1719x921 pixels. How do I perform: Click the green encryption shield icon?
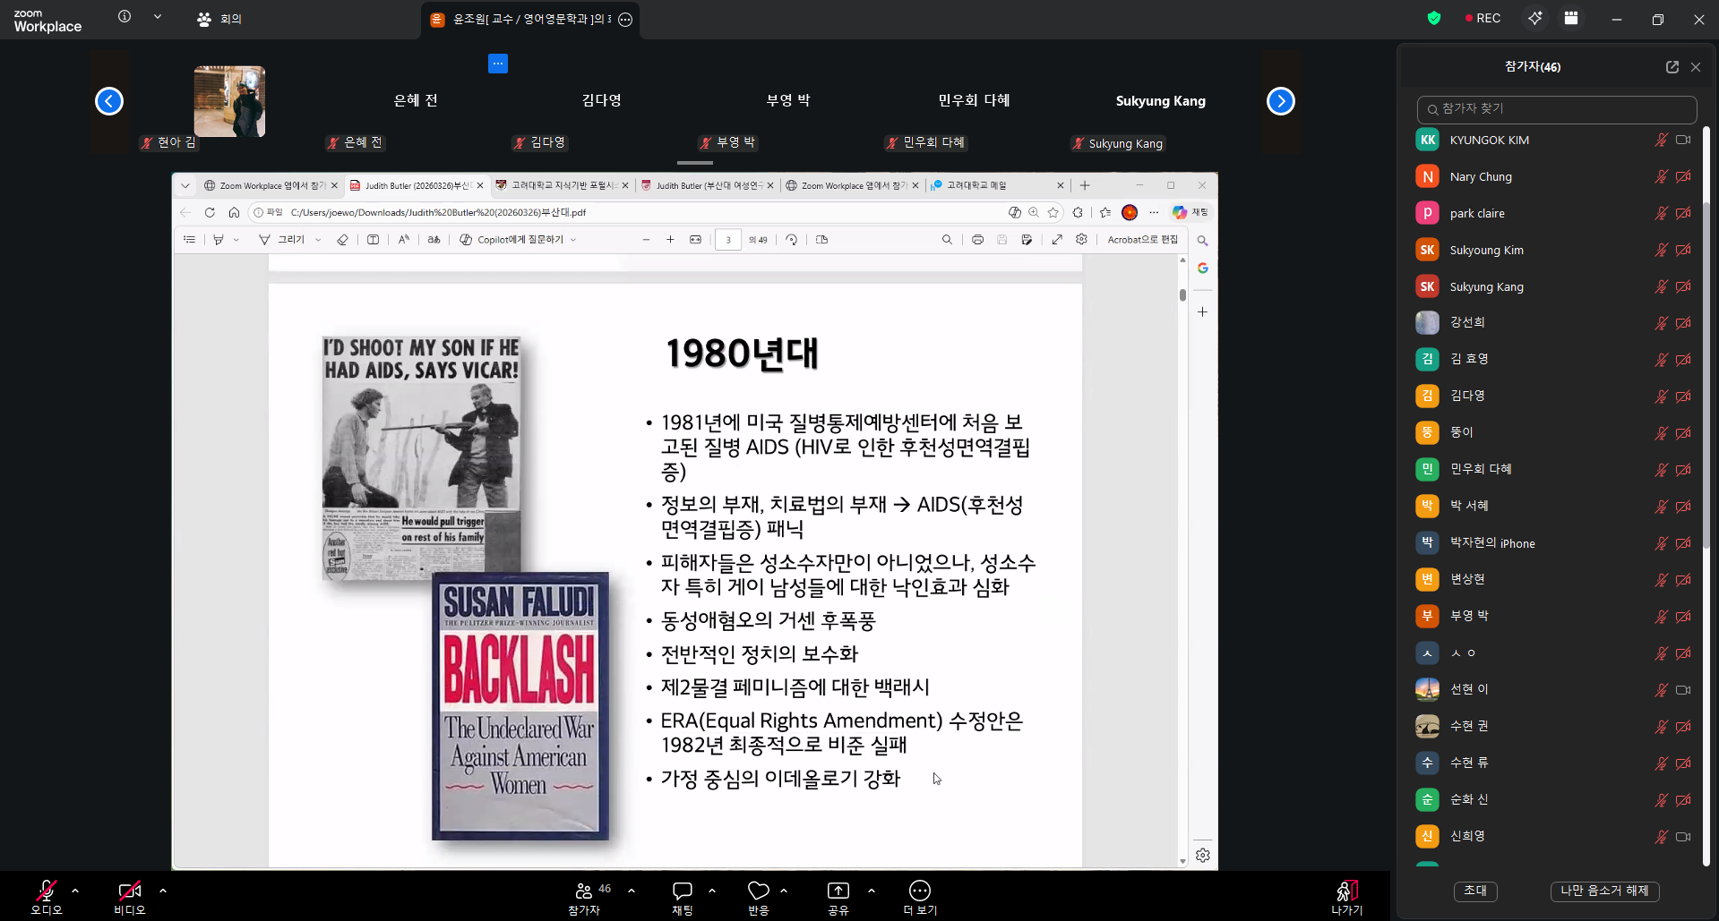click(x=1434, y=18)
